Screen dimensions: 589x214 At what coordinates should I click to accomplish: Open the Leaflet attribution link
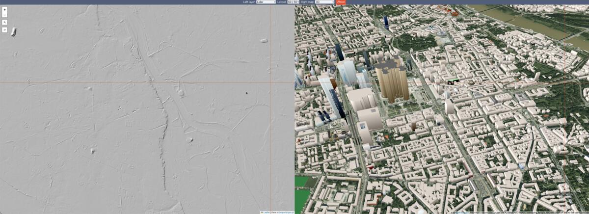pyautogui.click(x=266, y=213)
